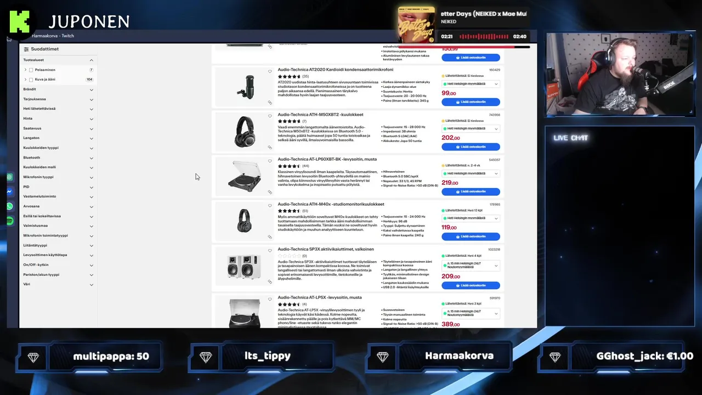The width and height of the screenshot is (702, 395).
Task: Add ATH-M40x headphones to shopping cart
Action: pos(471,236)
